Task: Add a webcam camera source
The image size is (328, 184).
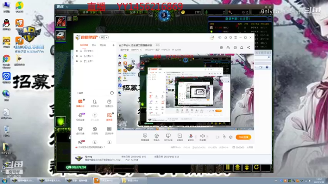Action: 157,137
